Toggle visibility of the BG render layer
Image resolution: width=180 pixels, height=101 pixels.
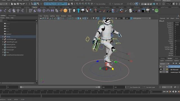pyautogui.click(x=161, y=69)
